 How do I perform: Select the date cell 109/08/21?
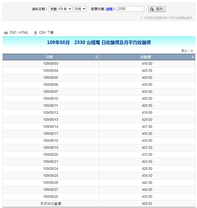51,162
